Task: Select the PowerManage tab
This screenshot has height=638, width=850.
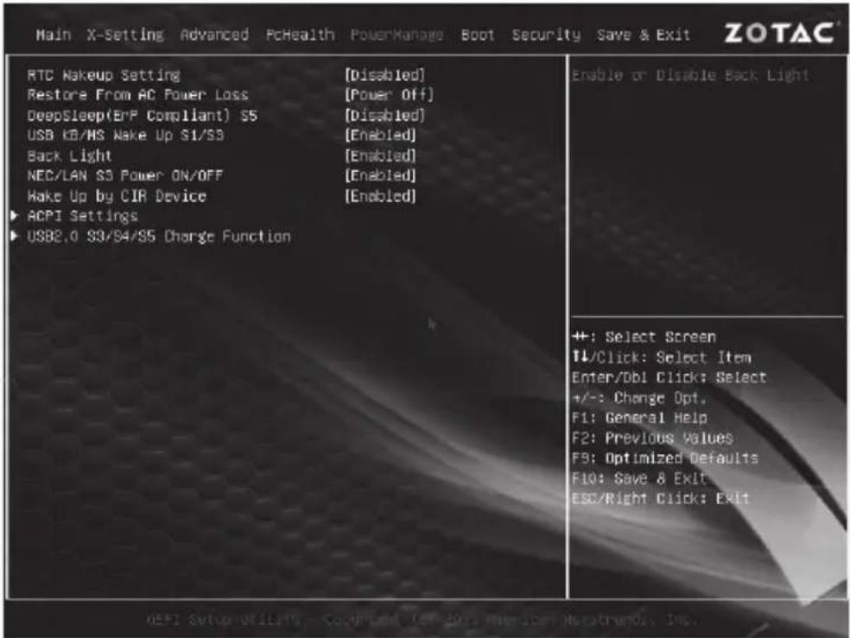Action: coord(396,35)
